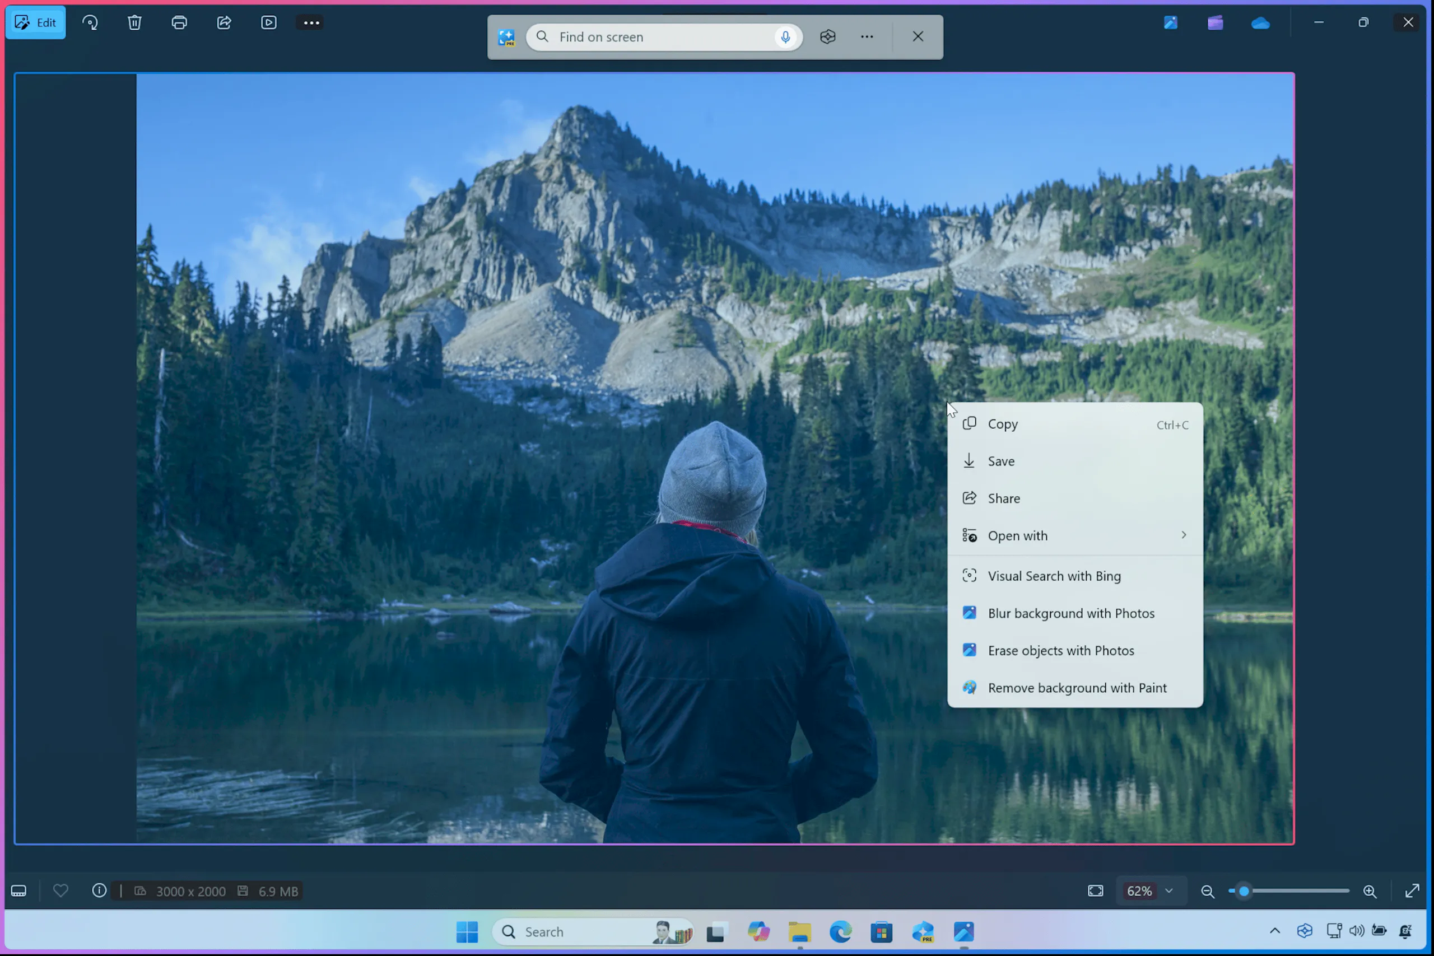This screenshot has height=956, width=1434.
Task: Drag the zoom slider to increase zoom
Action: [1243, 891]
